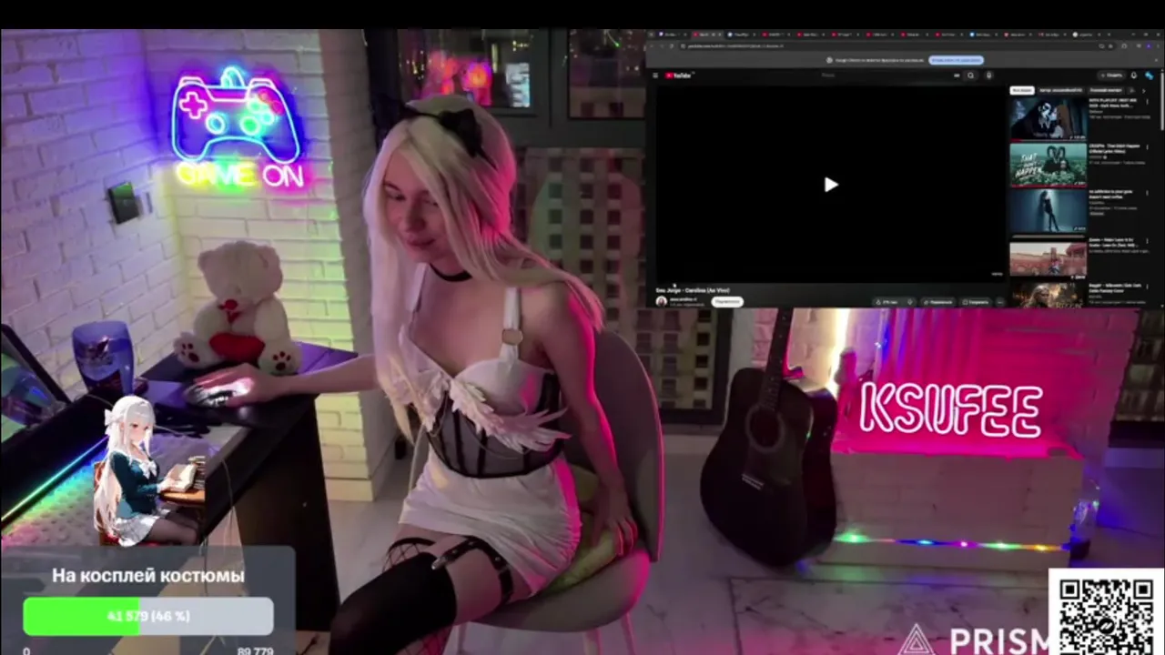Play the YouTube video with the center play button

point(831,185)
